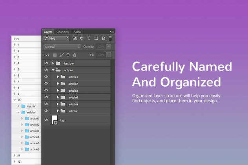Screen dimensions: 248x165
Task: Switch to the Paths tab
Action: coord(77,31)
